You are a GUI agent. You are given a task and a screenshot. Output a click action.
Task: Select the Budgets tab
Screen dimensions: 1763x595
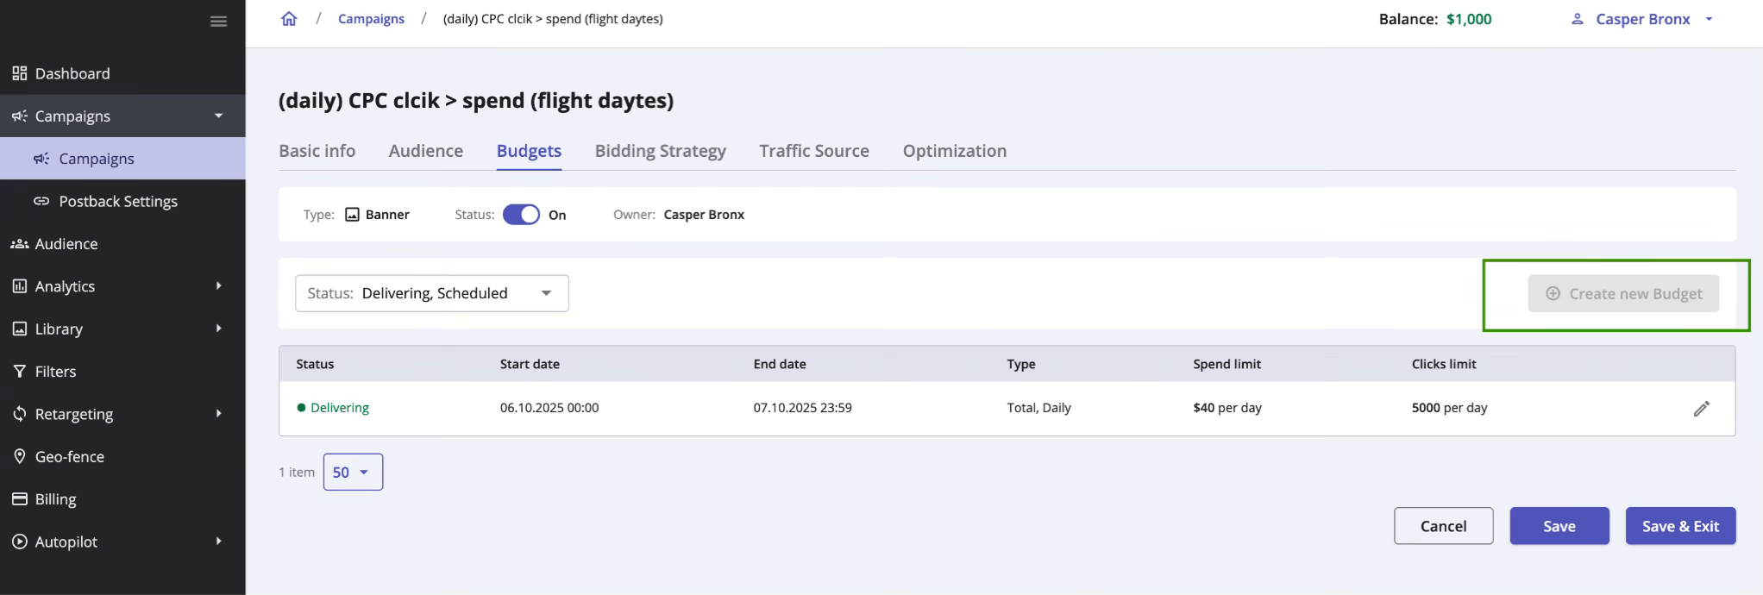[x=529, y=151]
